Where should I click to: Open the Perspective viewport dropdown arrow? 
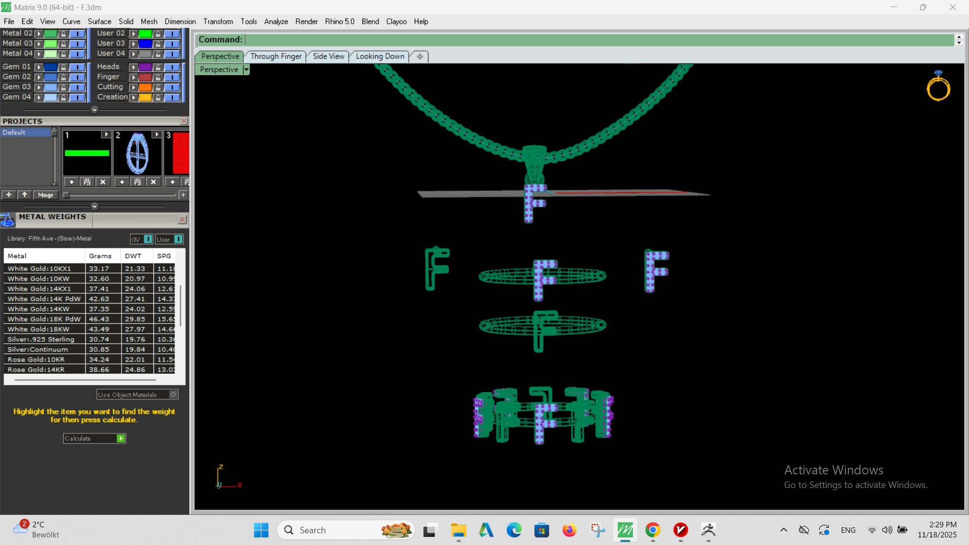[246, 70]
